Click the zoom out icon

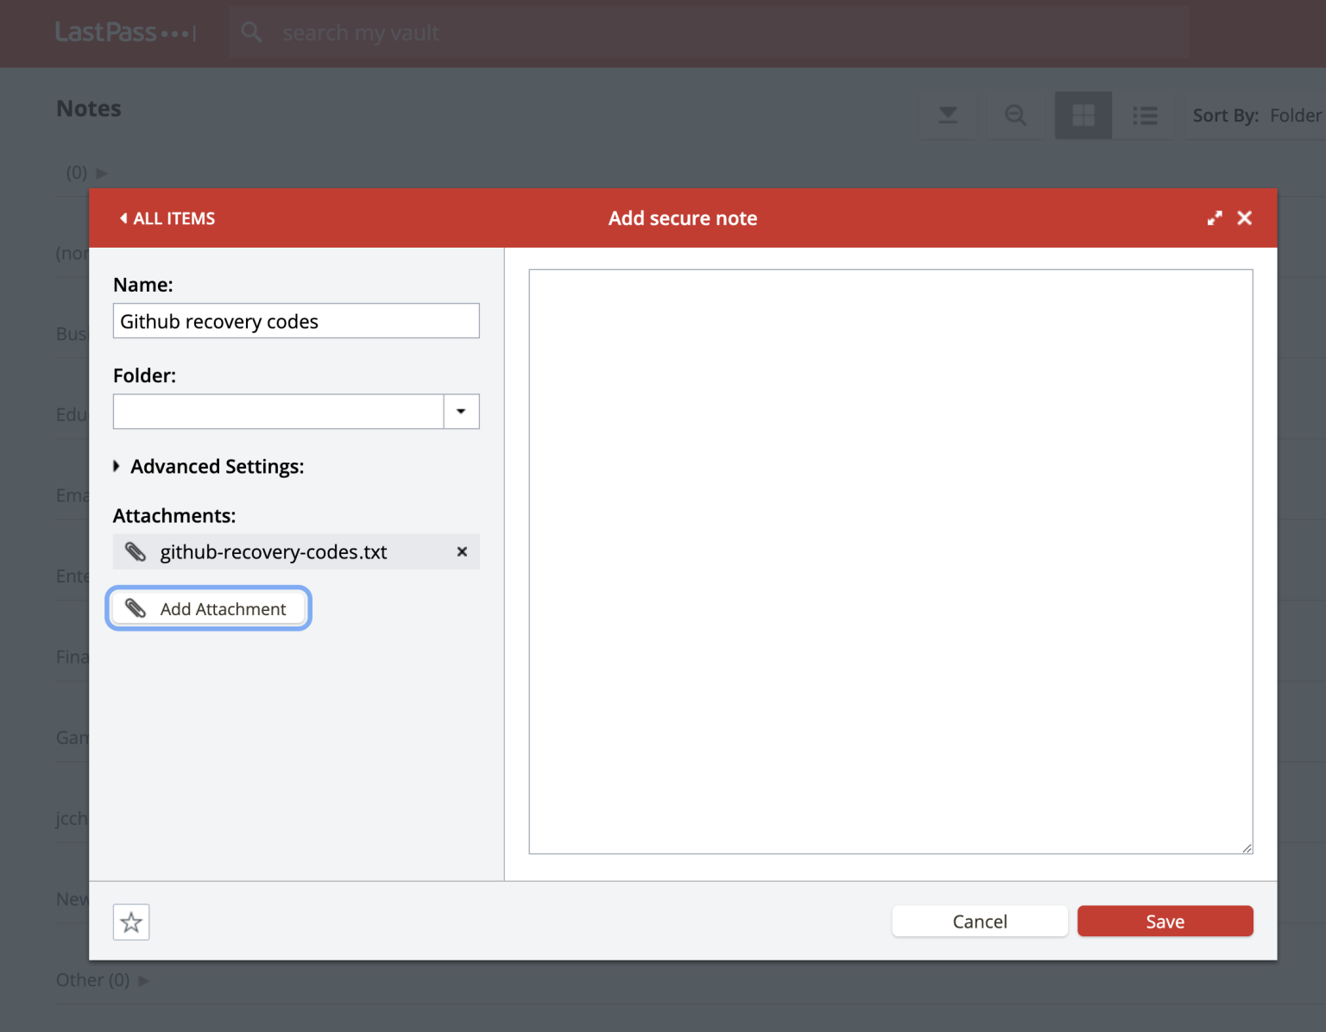1015,115
